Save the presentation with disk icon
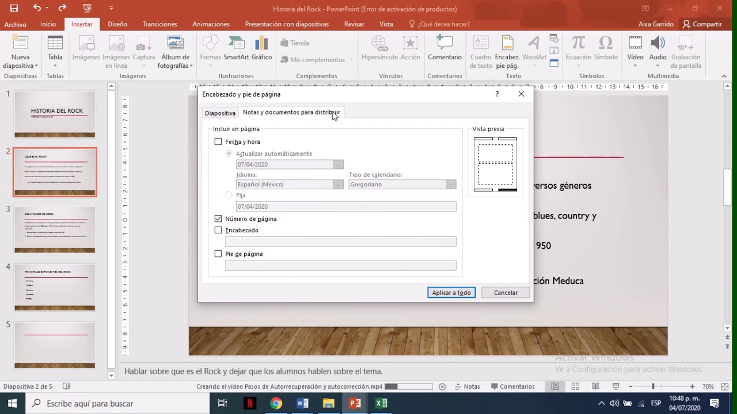Image resolution: width=737 pixels, height=414 pixels. 14,8
